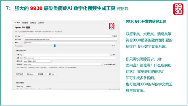This screenshot has width=188, height=106.
Task: Click the large 9930 logo on the slide corner
Action: pos(178,9)
